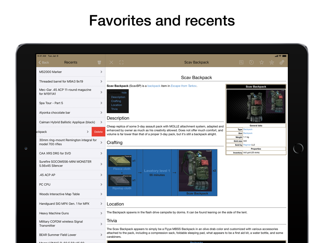The width and height of the screenshot is (324, 243).
Task: Open the chevron for Caiman Hybrid Ballistic Applique
Action: pos(101,122)
